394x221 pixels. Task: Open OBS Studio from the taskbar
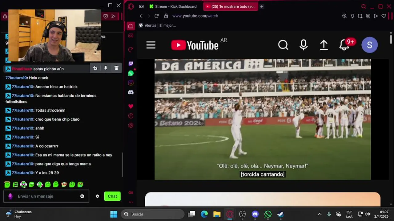pyautogui.click(x=243, y=214)
